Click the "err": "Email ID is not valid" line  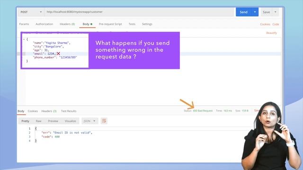click(67, 133)
